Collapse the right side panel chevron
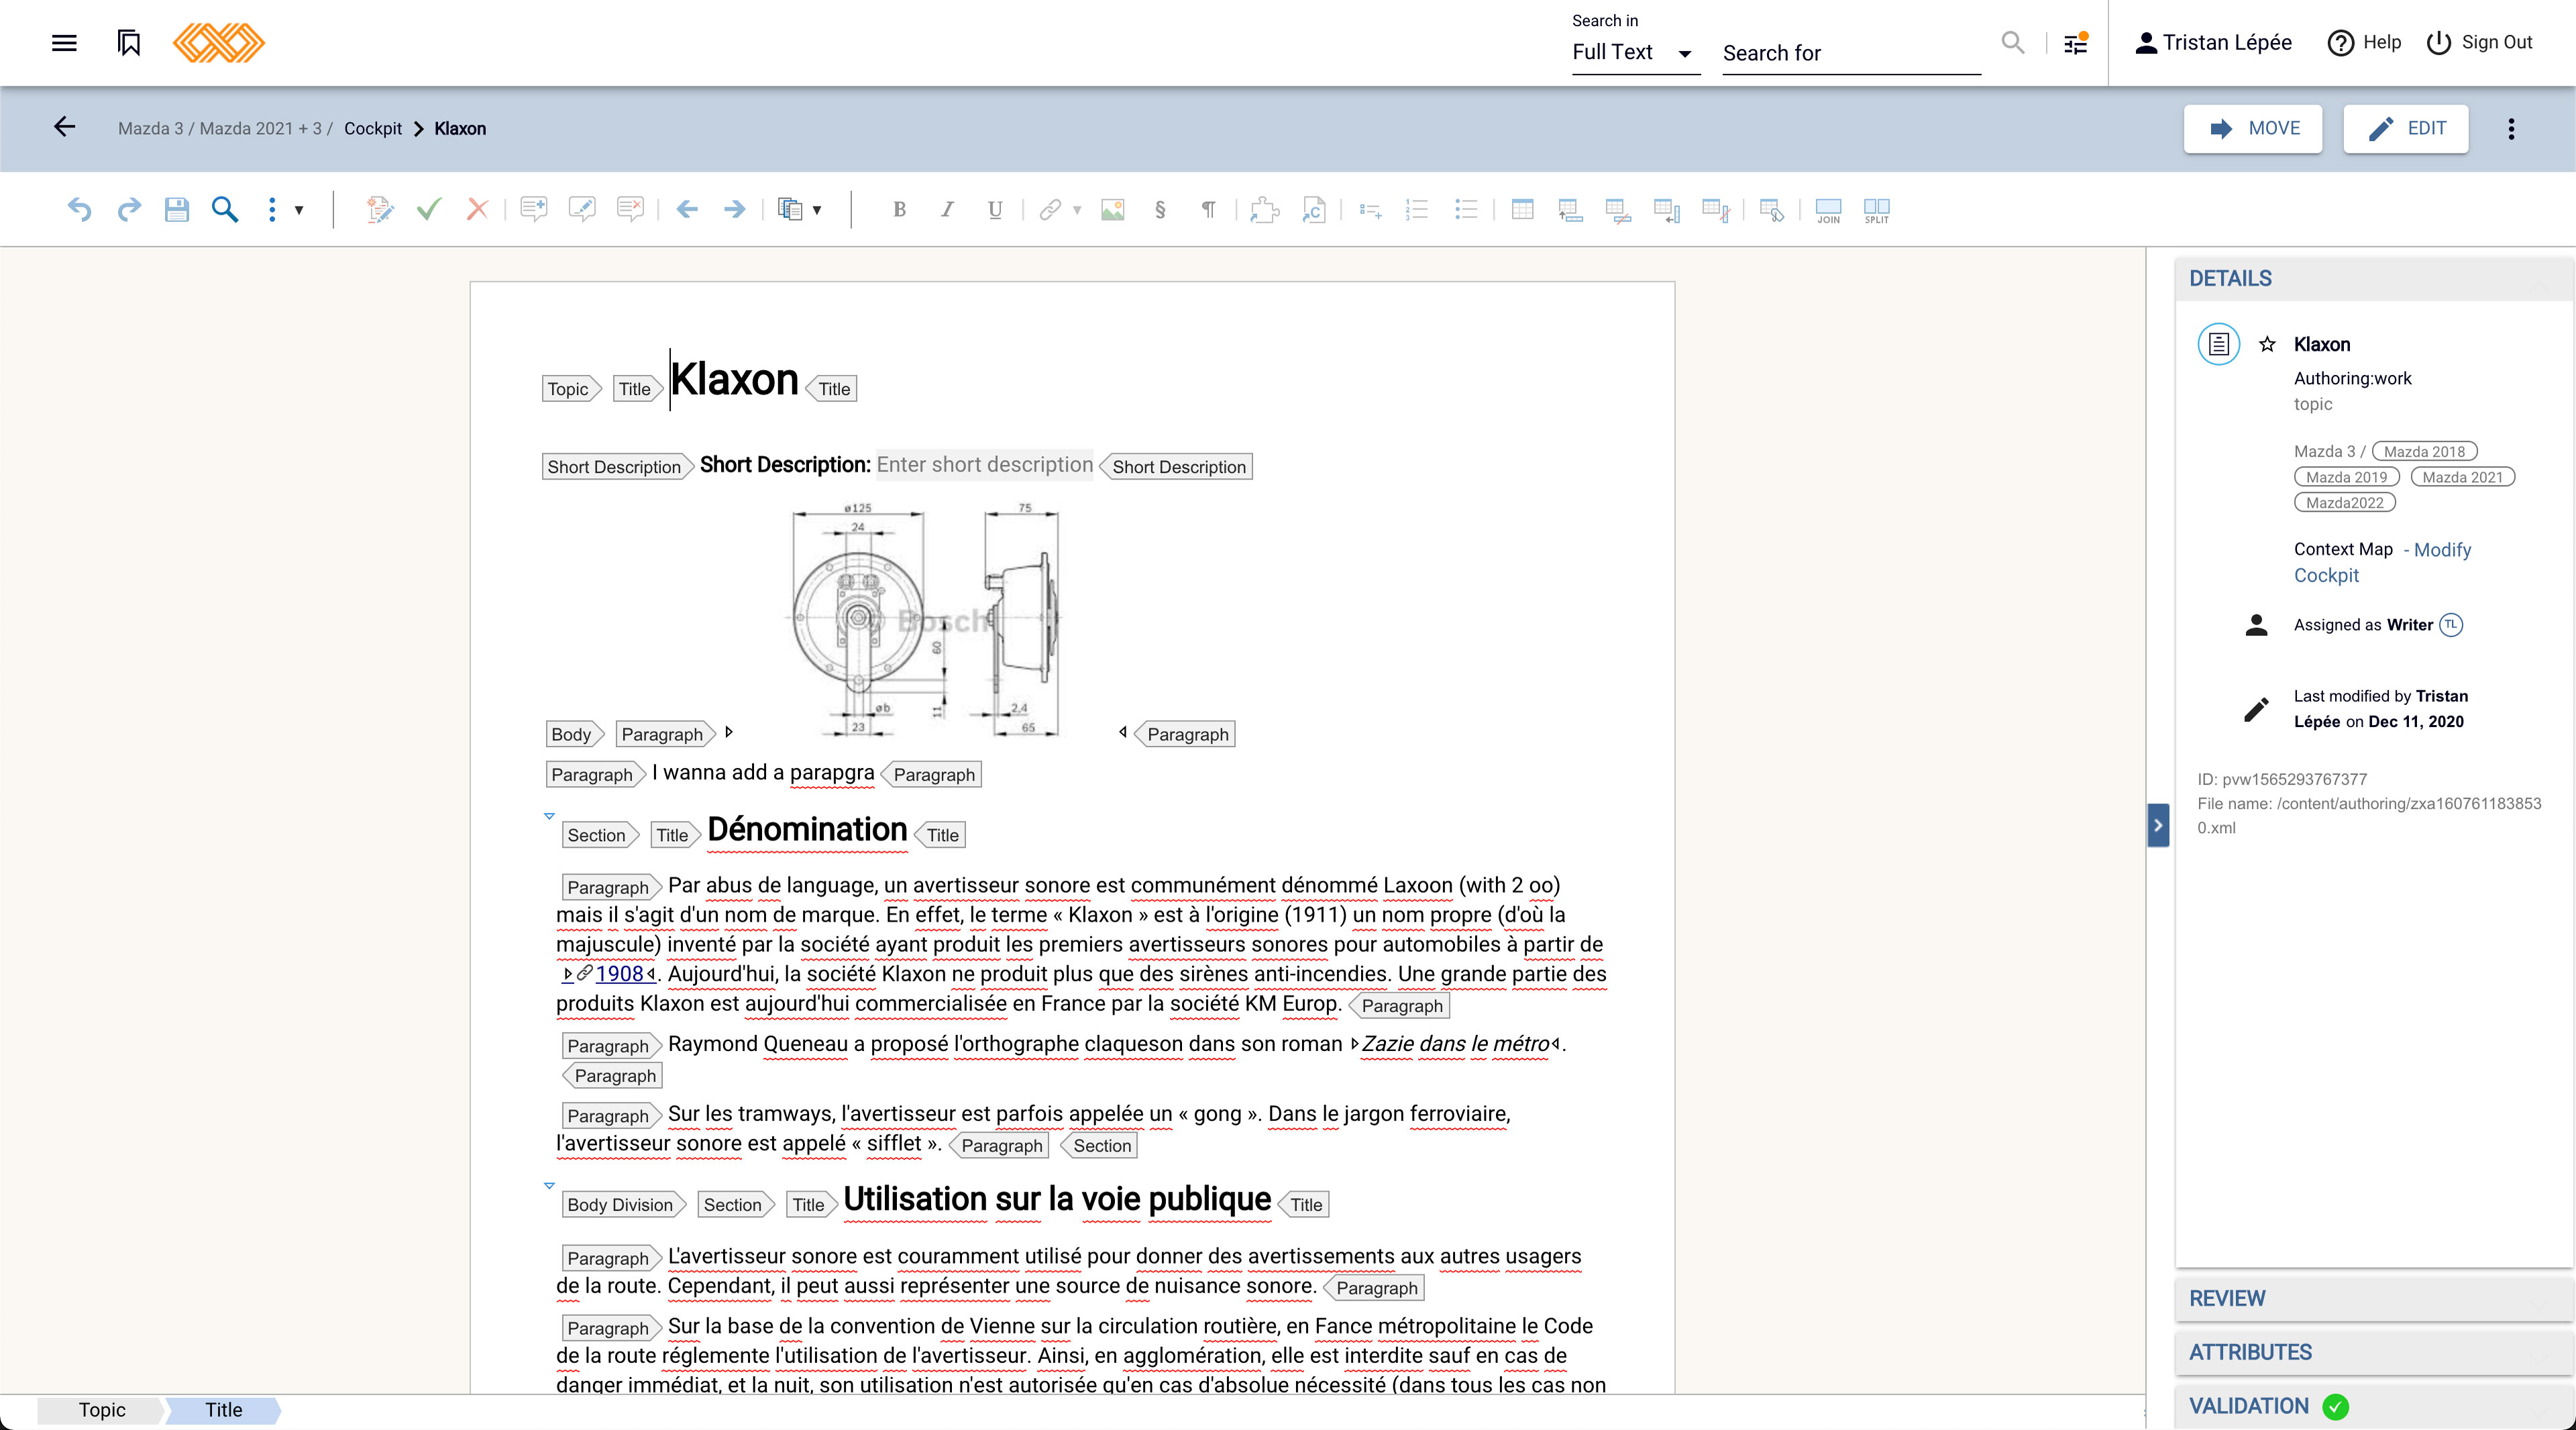The height and width of the screenshot is (1430, 2576). (x=2158, y=825)
